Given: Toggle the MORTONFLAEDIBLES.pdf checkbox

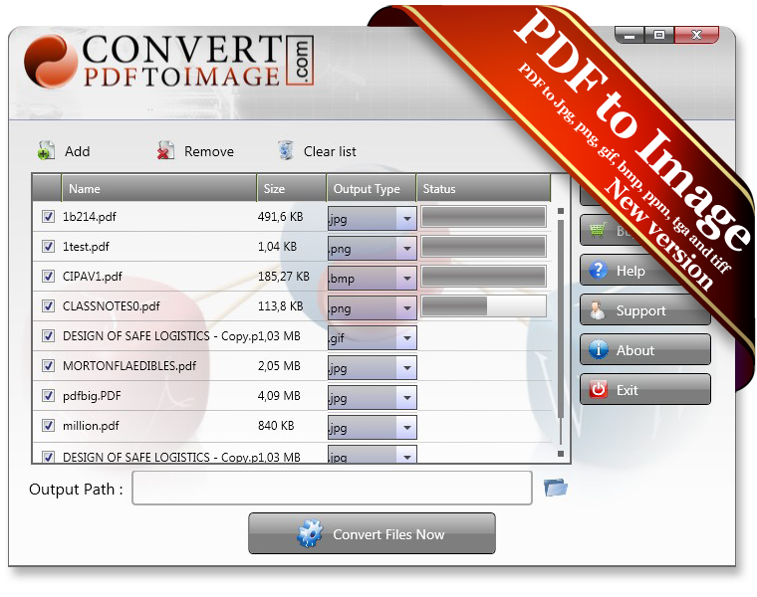Looking at the screenshot, I should (48, 366).
